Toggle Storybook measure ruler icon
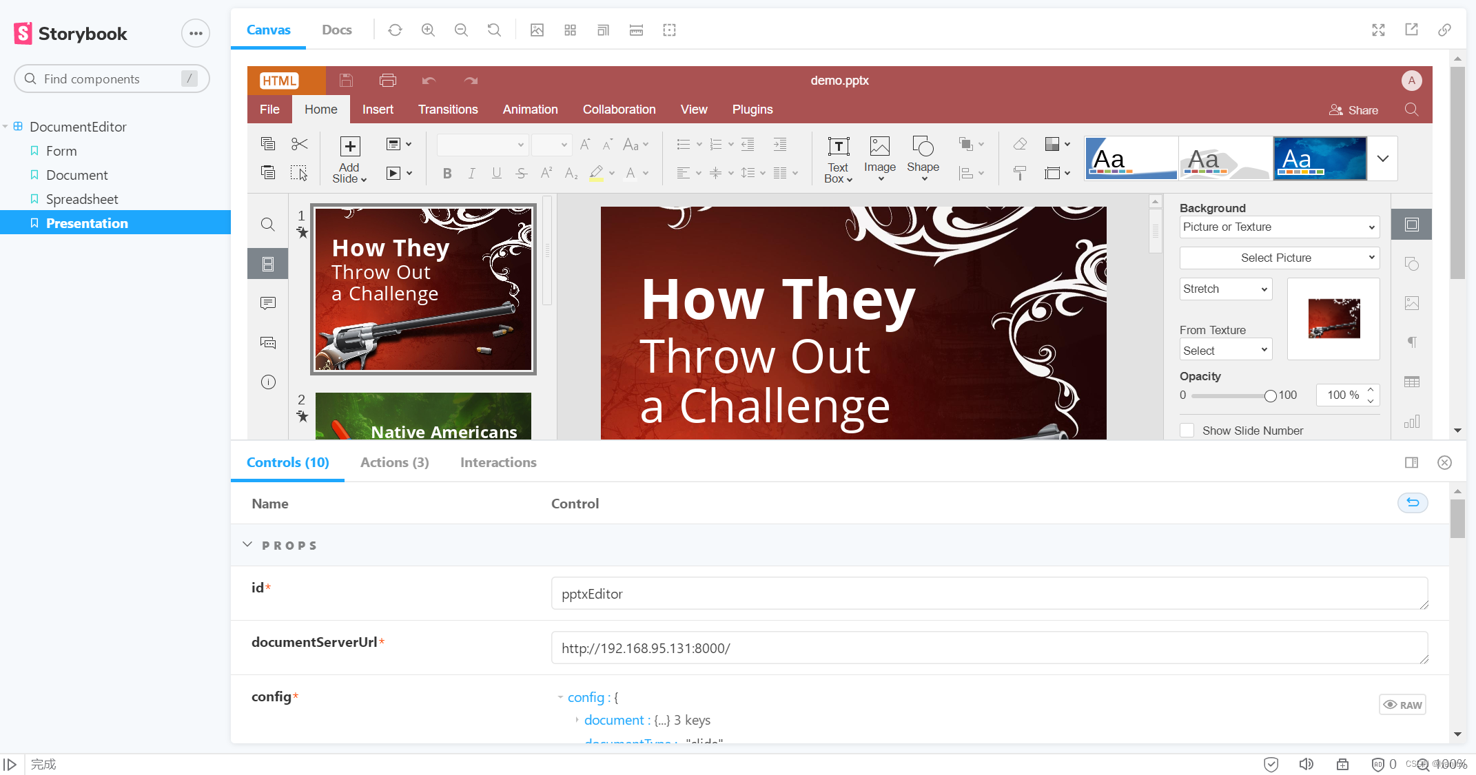1476x775 pixels. [636, 30]
